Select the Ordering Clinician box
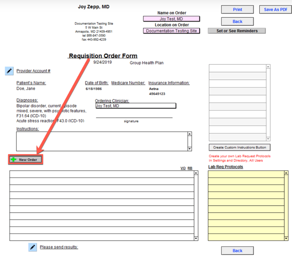Image resolution: width=292 pixels, height=257 pixels. (x=135, y=106)
